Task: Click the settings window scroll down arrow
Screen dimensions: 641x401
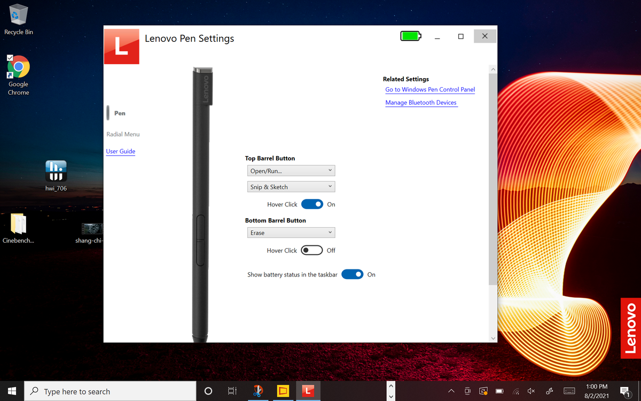Action: point(493,338)
